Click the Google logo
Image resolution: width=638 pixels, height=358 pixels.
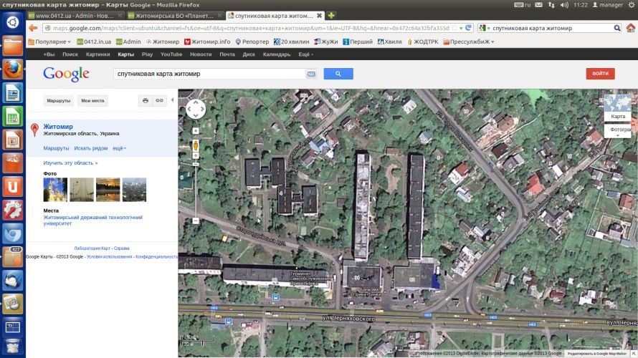tap(66, 74)
